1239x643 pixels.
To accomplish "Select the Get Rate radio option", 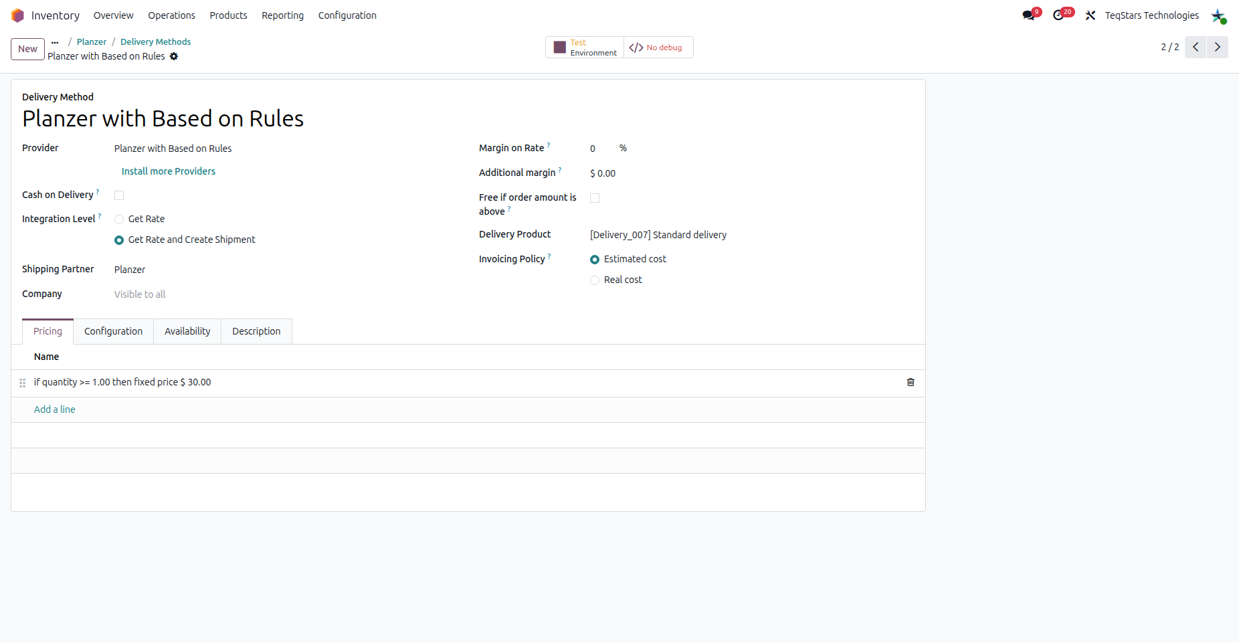I will [119, 219].
